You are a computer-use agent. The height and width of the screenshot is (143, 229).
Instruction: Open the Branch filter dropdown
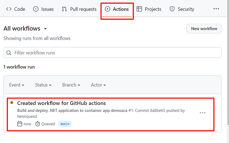[71, 85]
